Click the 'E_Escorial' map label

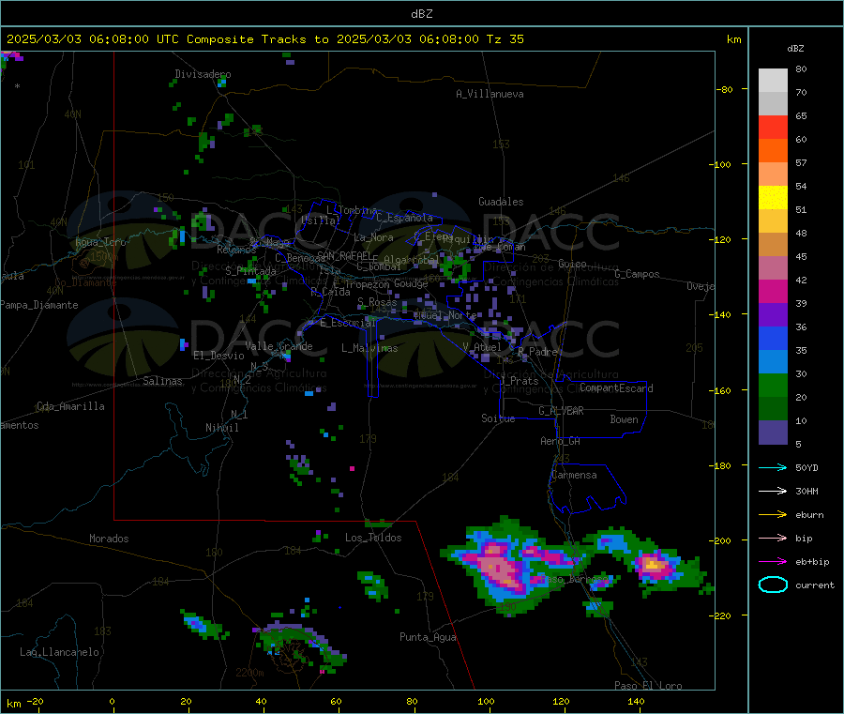(348, 323)
